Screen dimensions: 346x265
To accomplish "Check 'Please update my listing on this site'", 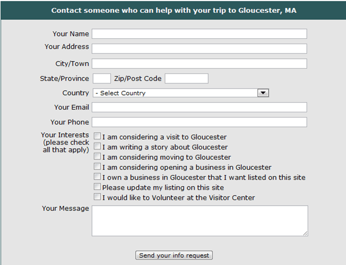I will (97, 187).
